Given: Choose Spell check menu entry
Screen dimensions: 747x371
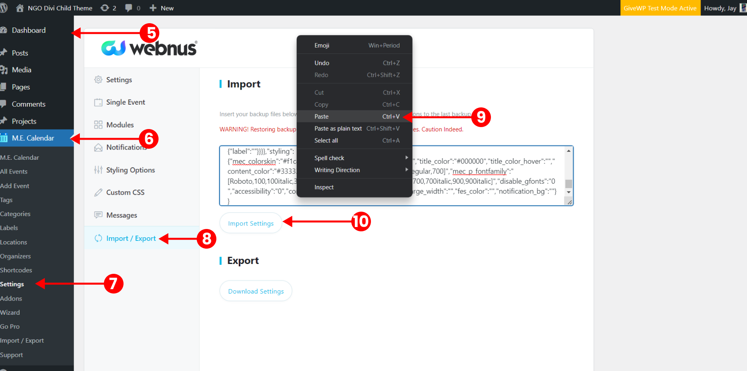Looking at the screenshot, I should pyautogui.click(x=354, y=158).
